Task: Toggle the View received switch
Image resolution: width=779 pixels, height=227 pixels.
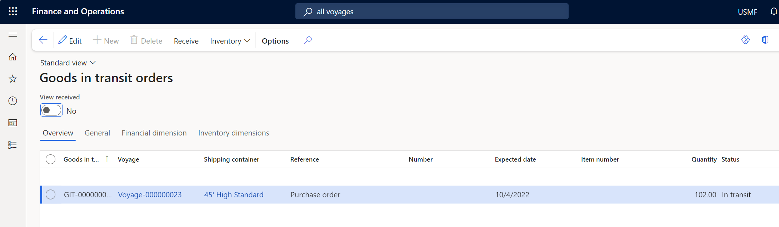Action: 51,110
